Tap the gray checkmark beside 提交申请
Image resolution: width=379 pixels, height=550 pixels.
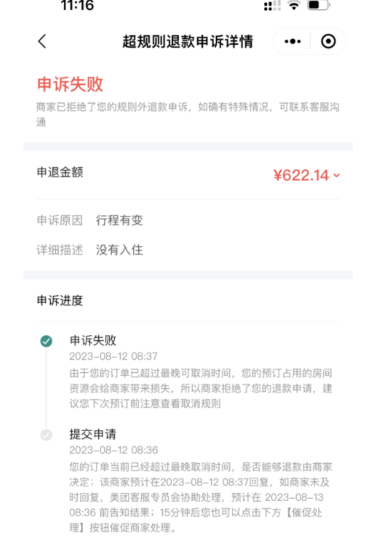[46, 435]
